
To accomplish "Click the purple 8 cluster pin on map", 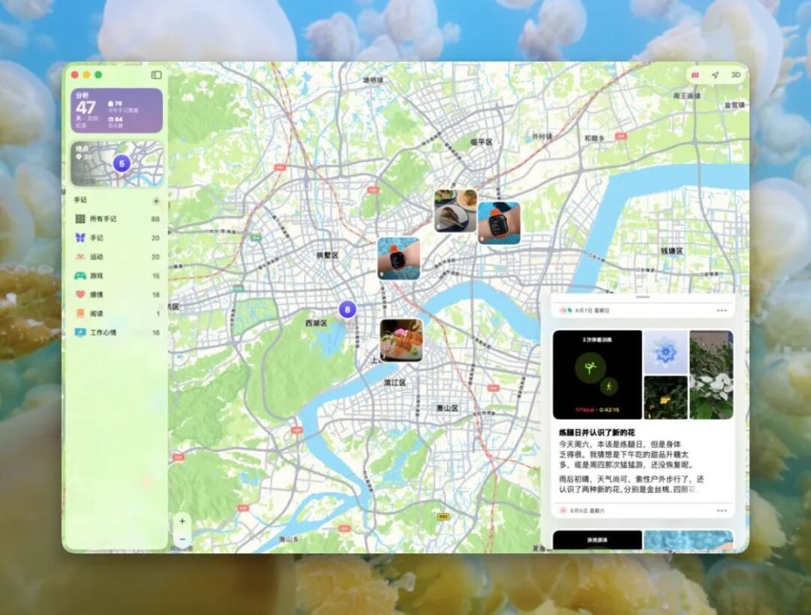I will pyautogui.click(x=347, y=310).
